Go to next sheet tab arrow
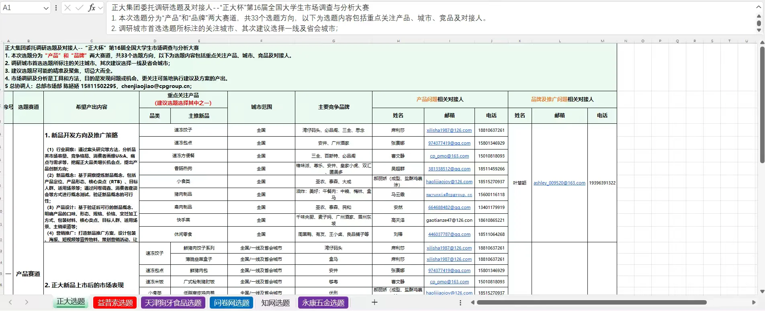Viewport: 765px width, 311px height. (27, 302)
